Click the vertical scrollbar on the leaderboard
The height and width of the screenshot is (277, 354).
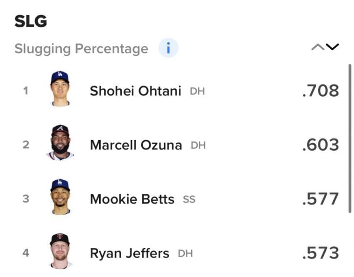(350, 138)
